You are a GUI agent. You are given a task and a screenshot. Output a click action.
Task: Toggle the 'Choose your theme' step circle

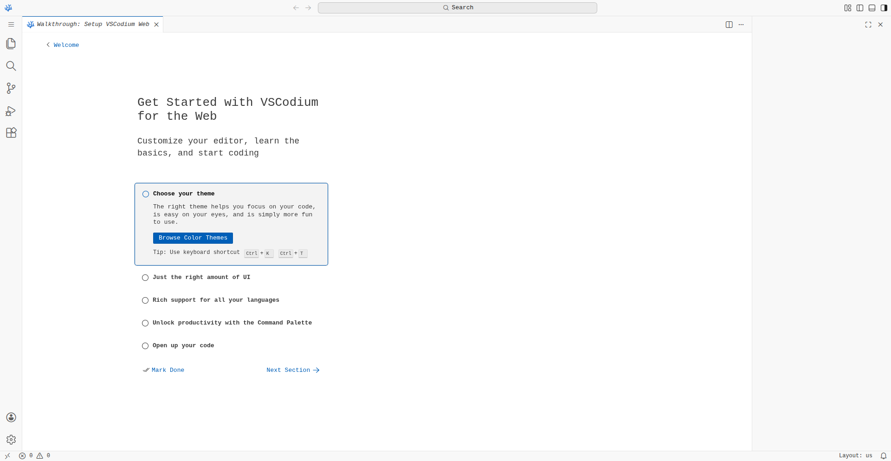point(146,194)
